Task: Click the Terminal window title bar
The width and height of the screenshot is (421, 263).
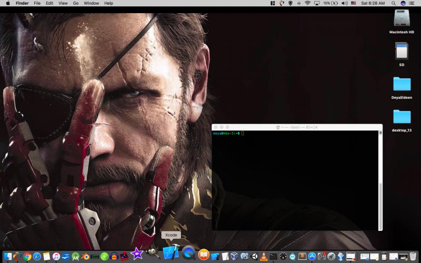Action: tap(297, 127)
